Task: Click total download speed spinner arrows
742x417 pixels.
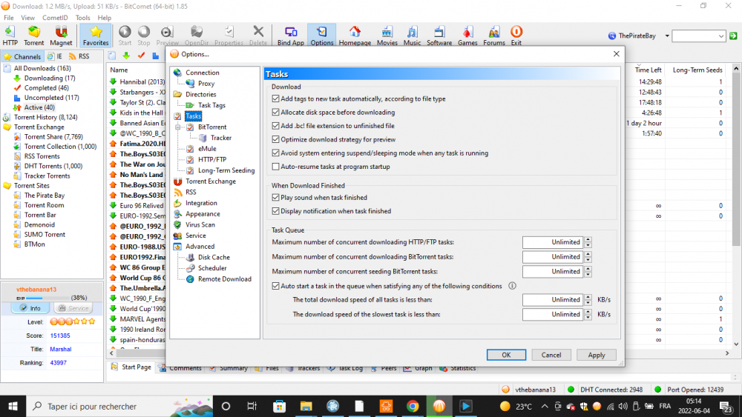Action: tap(588, 300)
